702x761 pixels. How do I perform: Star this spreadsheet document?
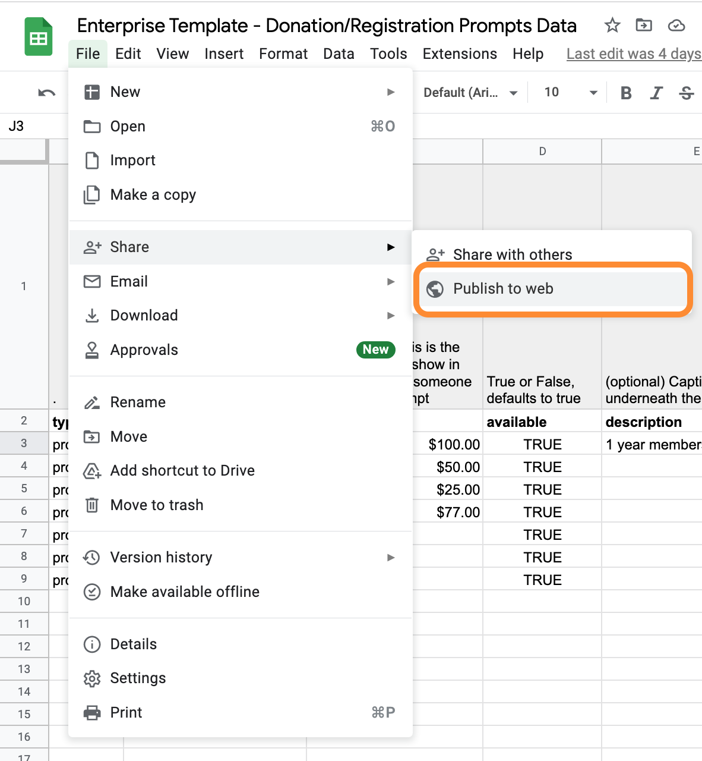(x=612, y=26)
